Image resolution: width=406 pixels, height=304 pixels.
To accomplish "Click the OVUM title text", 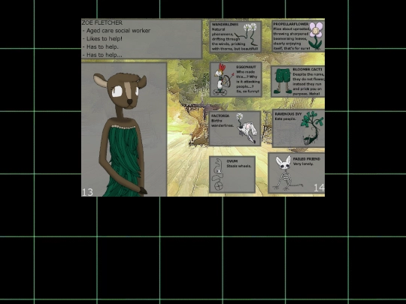I will tap(232, 161).
